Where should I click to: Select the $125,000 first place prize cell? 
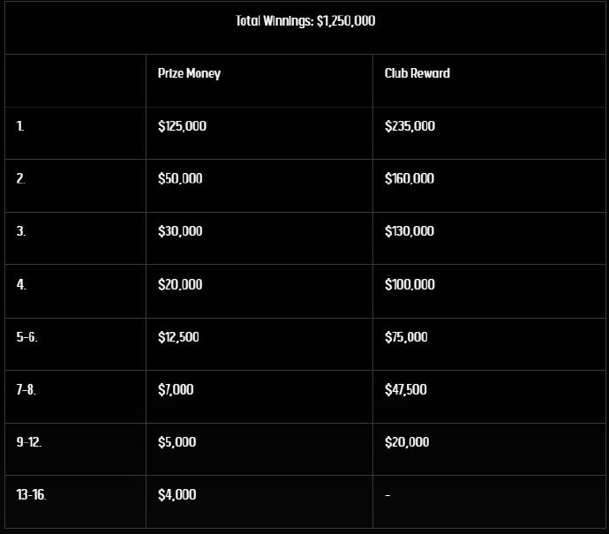click(182, 126)
